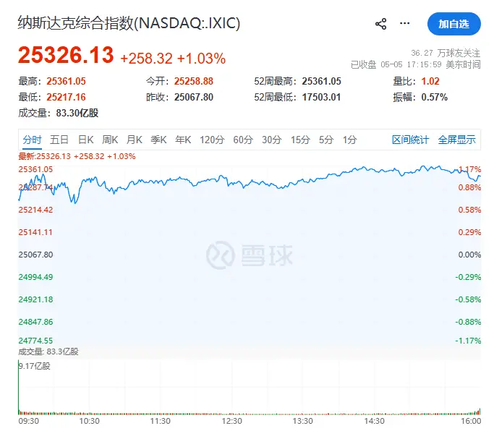494x439 pixels.
Task: Open the 30分 interval tab
Action: click(x=271, y=140)
